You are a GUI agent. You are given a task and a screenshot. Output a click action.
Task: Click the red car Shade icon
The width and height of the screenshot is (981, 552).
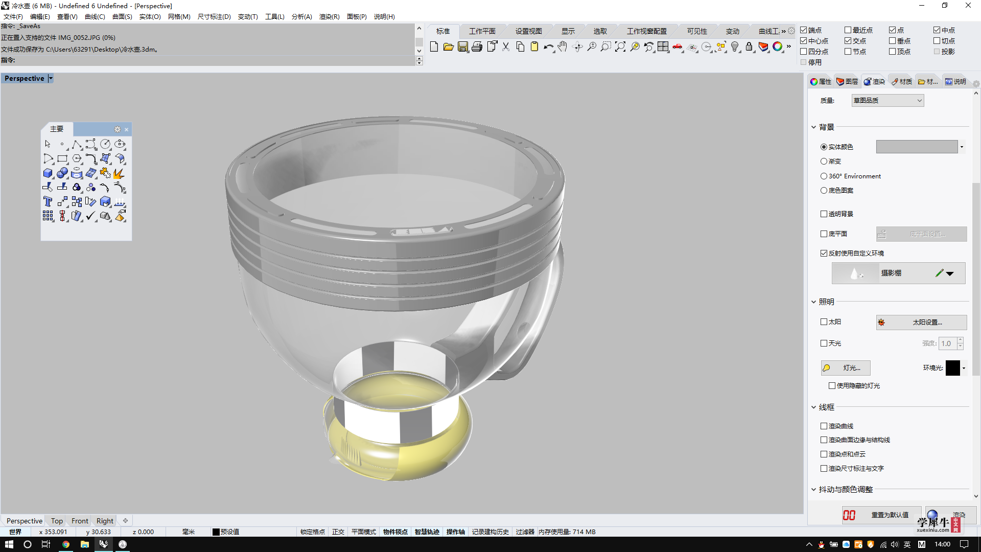[x=678, y=47]
